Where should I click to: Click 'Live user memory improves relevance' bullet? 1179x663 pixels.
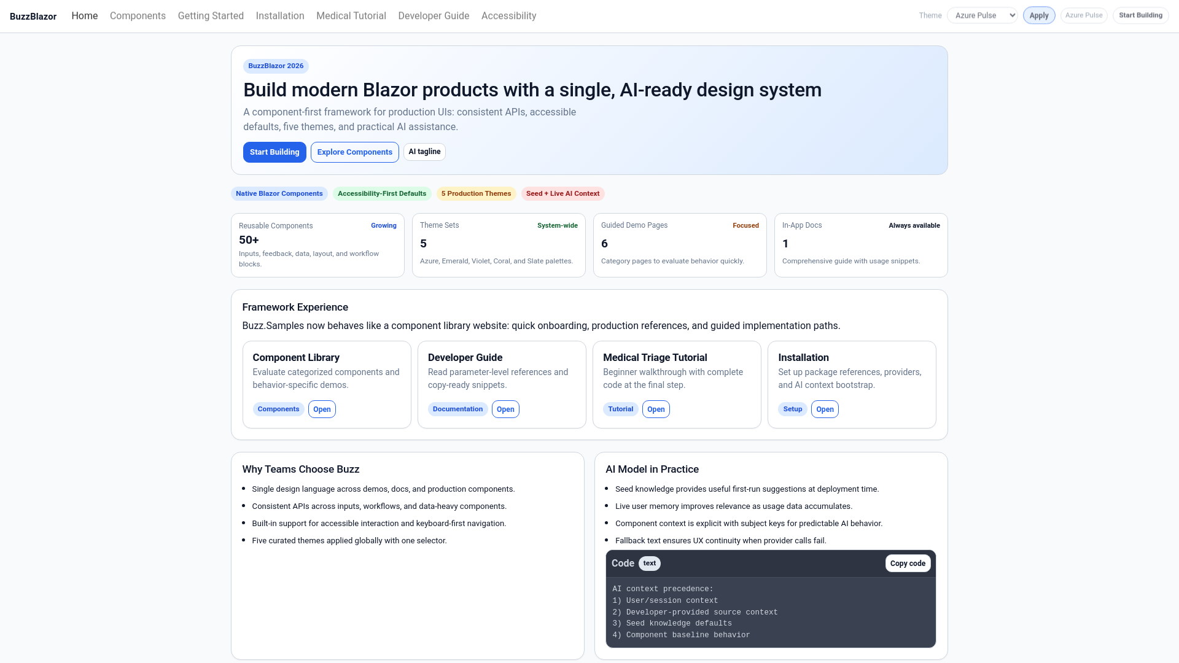[x=734, y=506]
